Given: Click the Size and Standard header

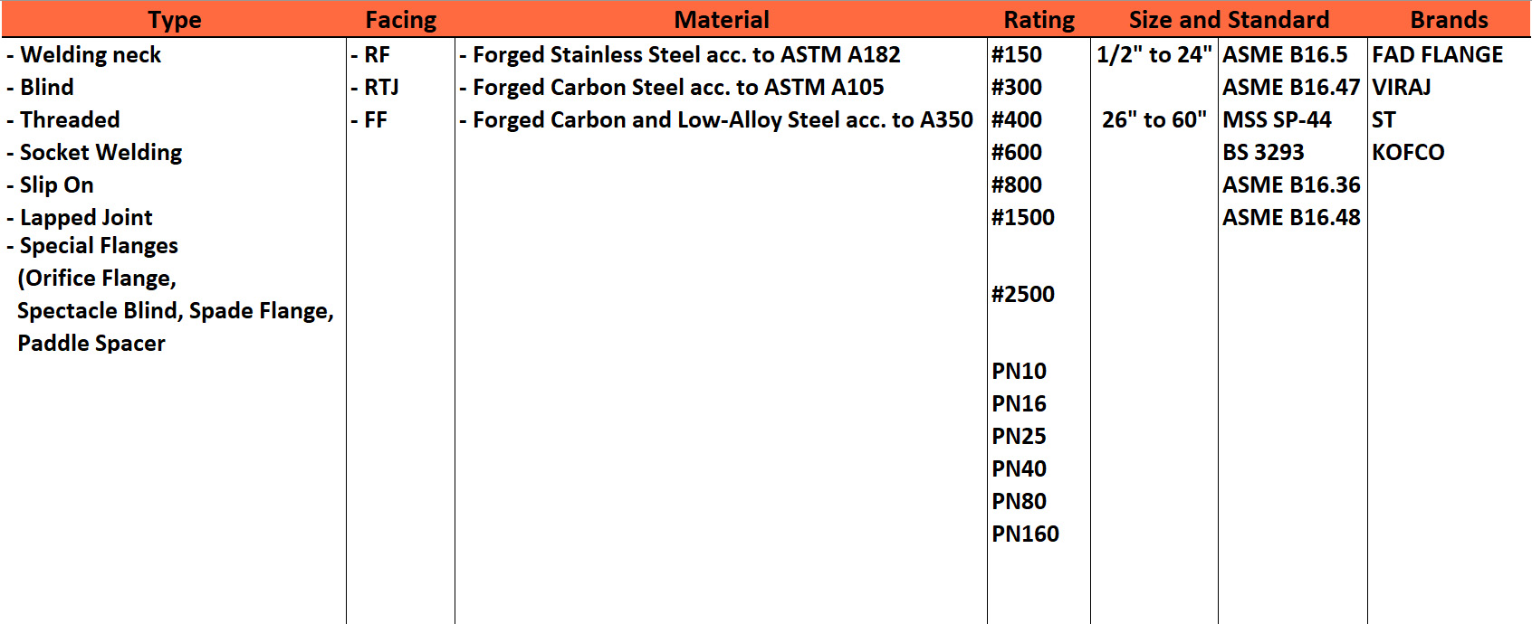Looking at the screenshot, I should (x=1229, y=20).
